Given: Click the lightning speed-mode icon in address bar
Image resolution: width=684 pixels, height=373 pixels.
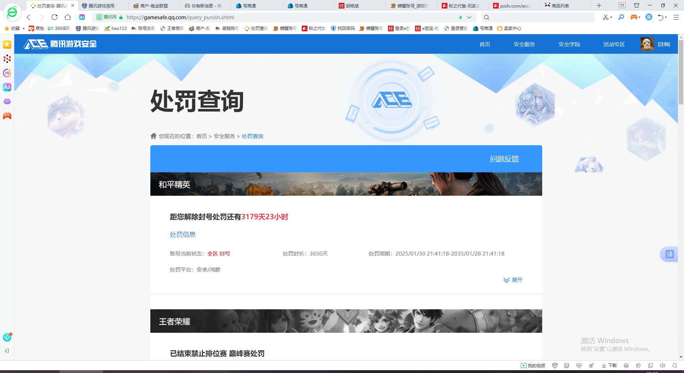Looking at the screenshot, I should 461,17.
